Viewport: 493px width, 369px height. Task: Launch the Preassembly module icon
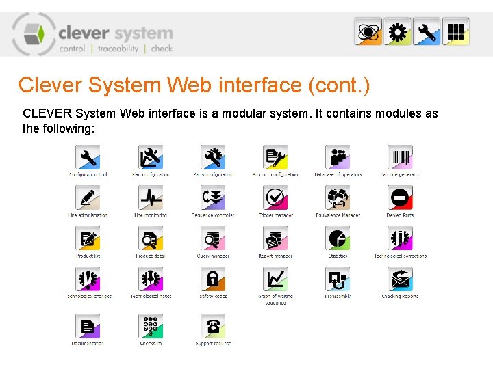point(338,279)
